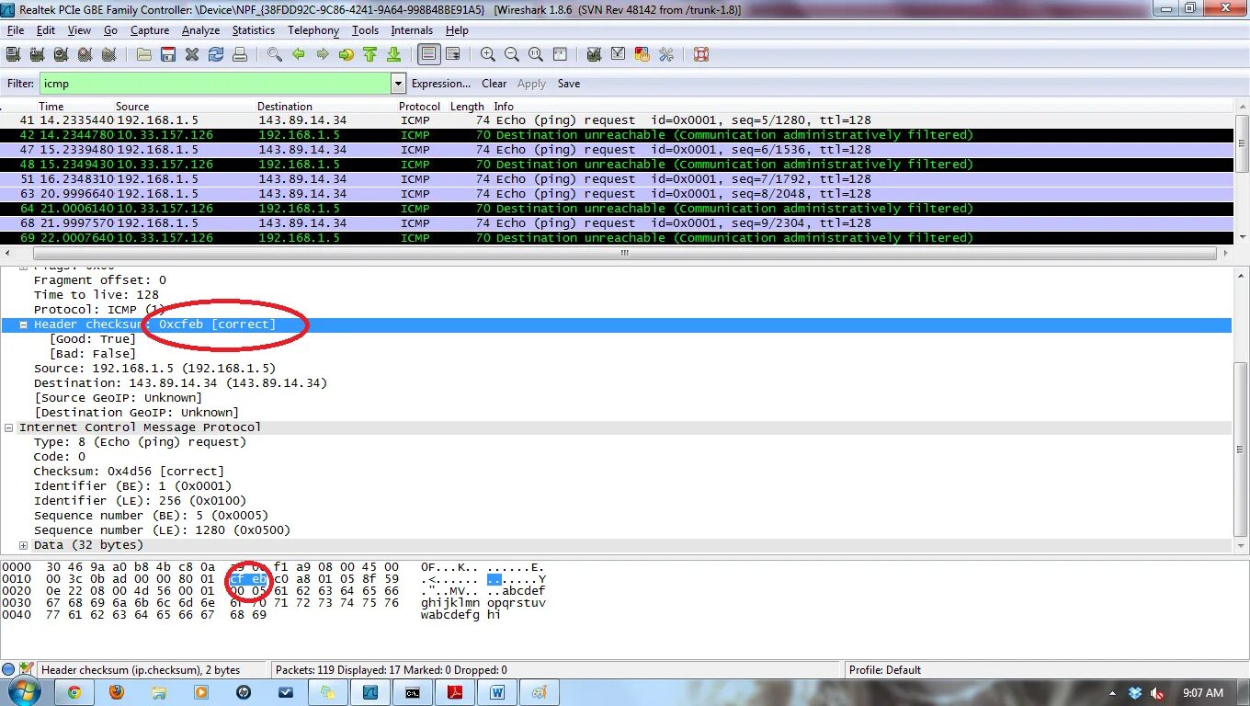Zoom in on packet text

coord(488,54)
